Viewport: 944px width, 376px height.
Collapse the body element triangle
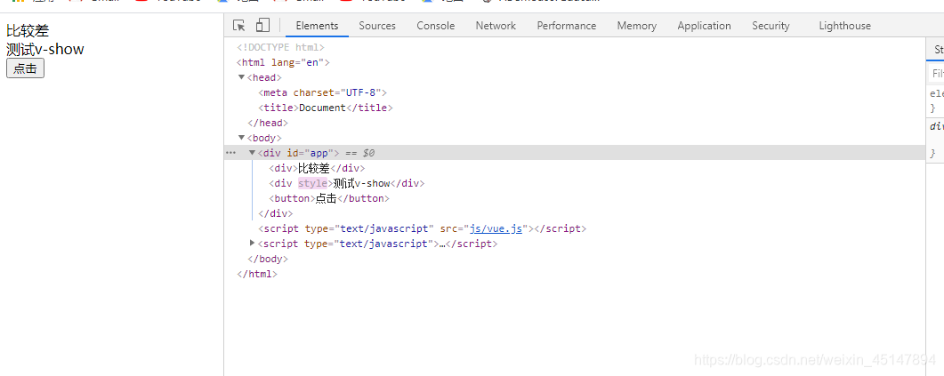(241, 138)
